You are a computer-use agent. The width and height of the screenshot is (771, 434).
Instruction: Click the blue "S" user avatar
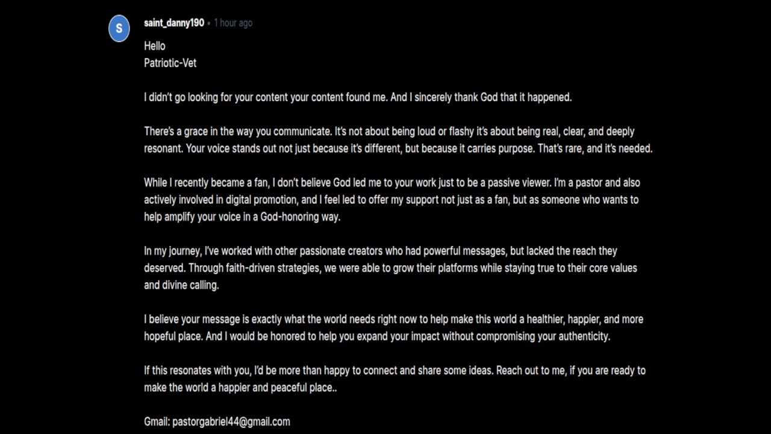tap(119, 28)
